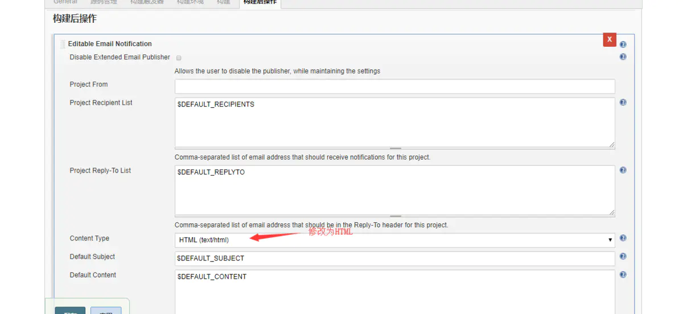The image size is (683, 314).
Task: Click the 'Allows the user to disable the publisher' description
Action: [x=277, y=71]
